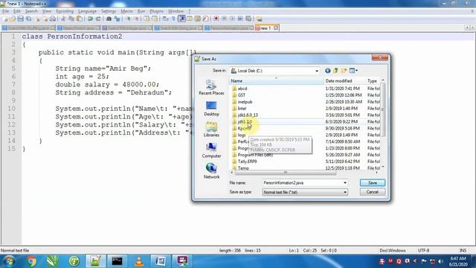Screen dimensions: 476x268
Task: Select Libraries in the places bar
Action: coord(211,130)
